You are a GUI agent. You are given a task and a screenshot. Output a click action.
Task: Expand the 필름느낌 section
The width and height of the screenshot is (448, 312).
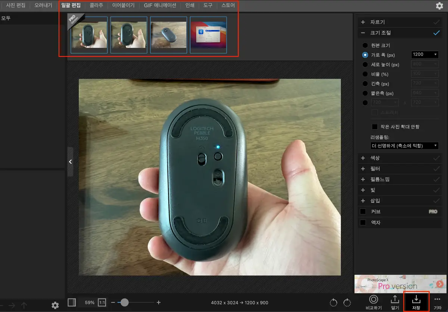[x=363, y=179]
